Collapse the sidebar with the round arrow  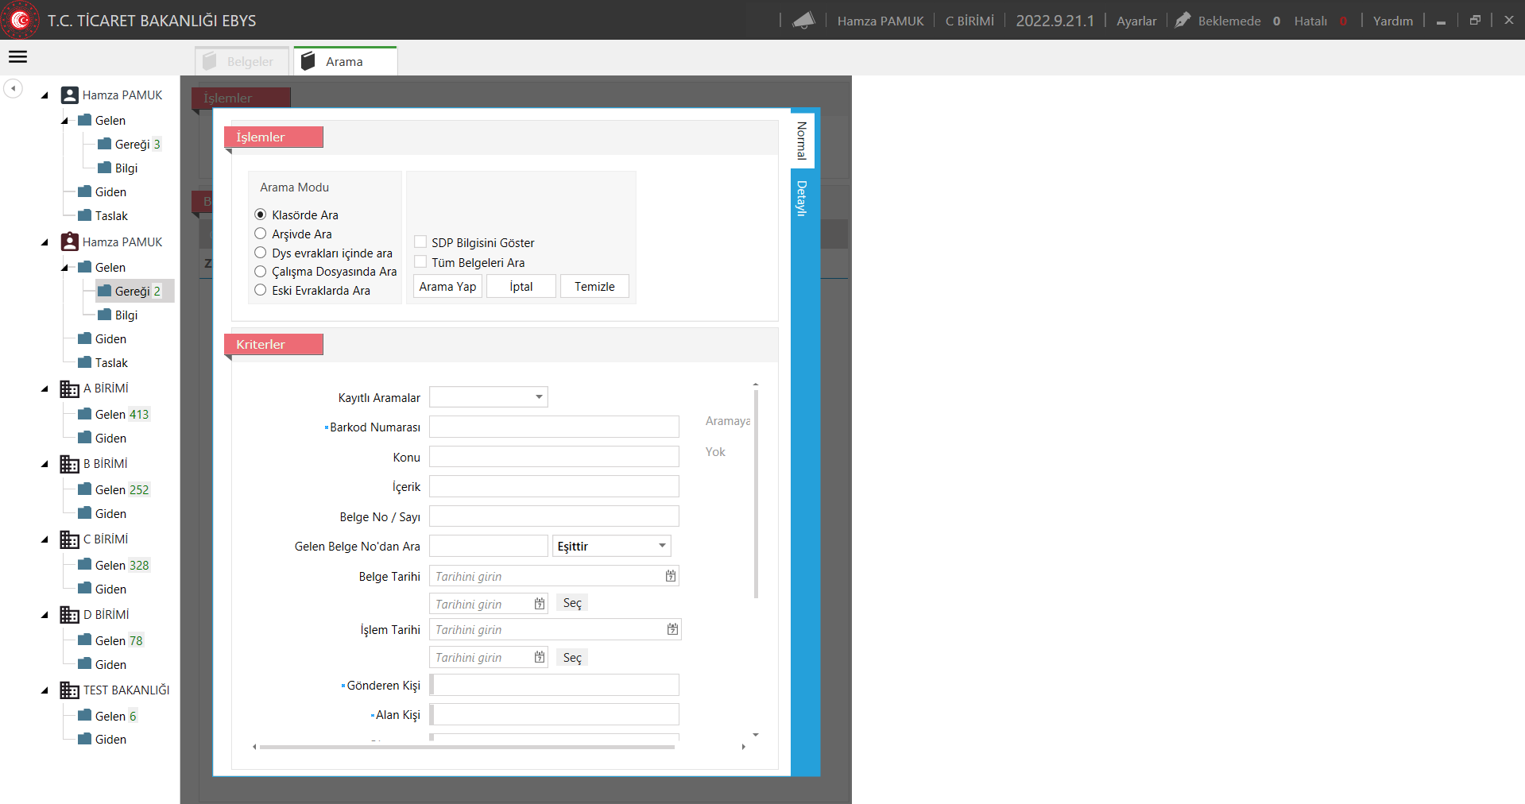14,88
